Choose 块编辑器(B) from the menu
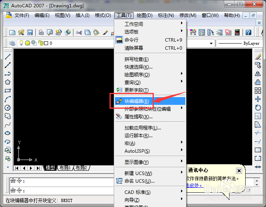The width and height of the screenshot is (266, 207). point(150,101)
